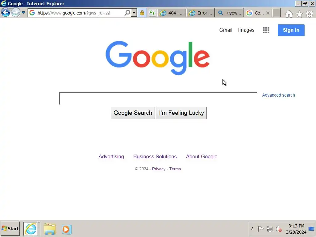Launch Windows Media Player taskbar icon
The image size is (316, 237).
66,229
